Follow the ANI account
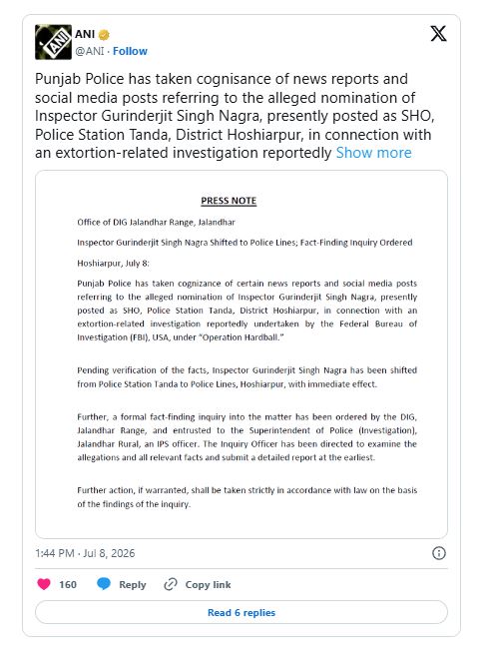Screen dimensions: 487x653 tap(130, 51)
